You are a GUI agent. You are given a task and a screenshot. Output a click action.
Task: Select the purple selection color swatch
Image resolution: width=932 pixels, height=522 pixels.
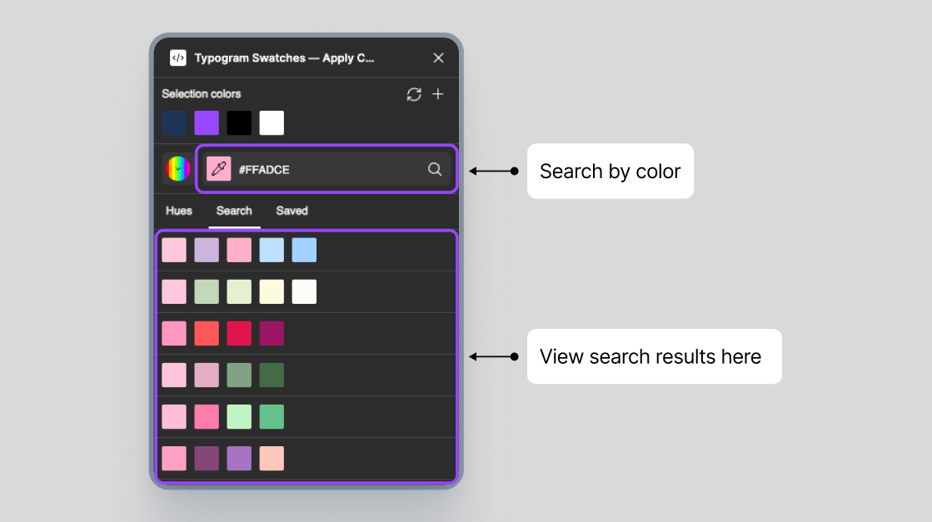(206, 122)
